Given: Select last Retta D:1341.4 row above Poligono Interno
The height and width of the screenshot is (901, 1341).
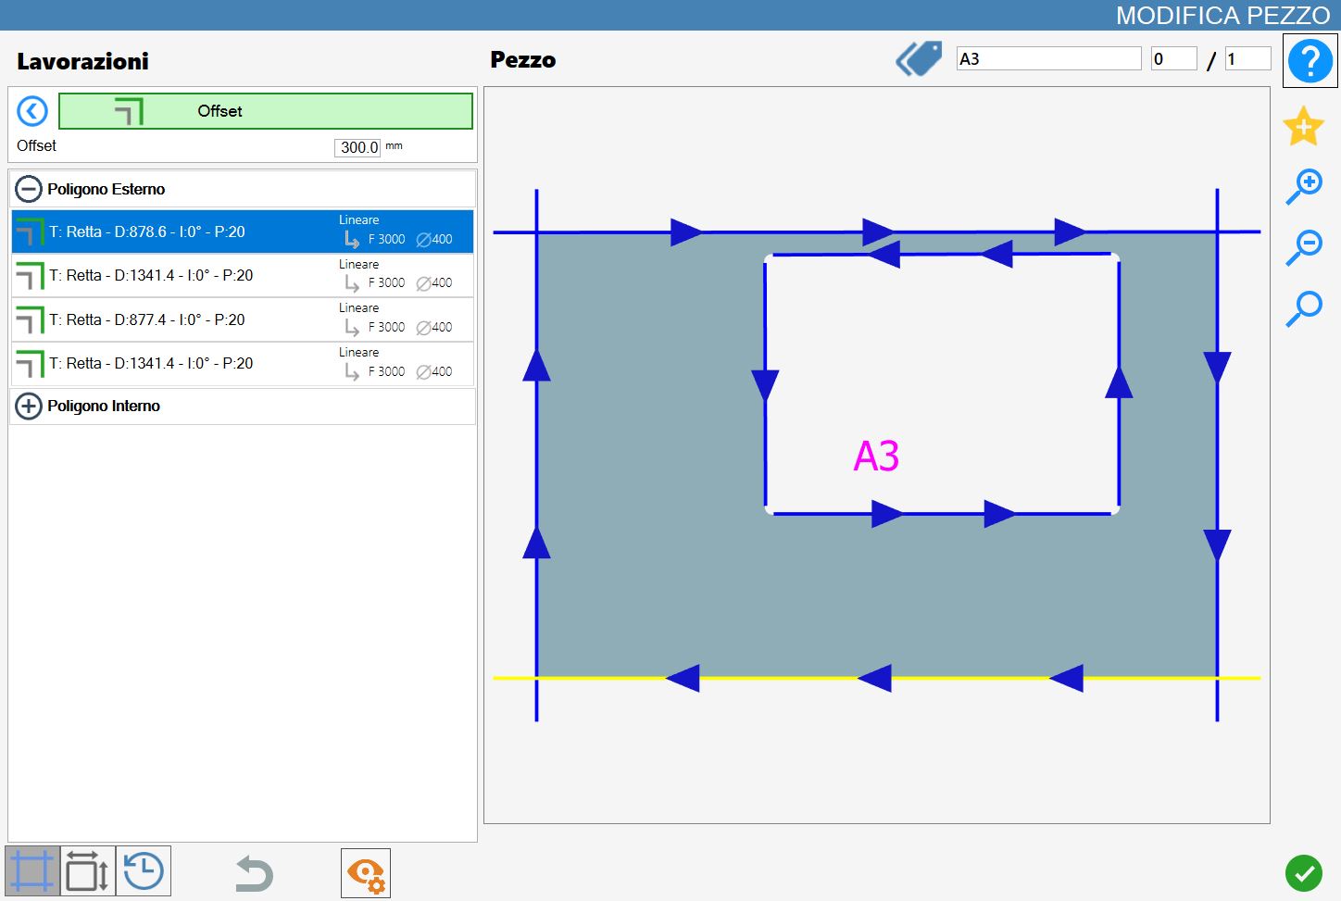Looking at the screenshot, I should [243, 363].
